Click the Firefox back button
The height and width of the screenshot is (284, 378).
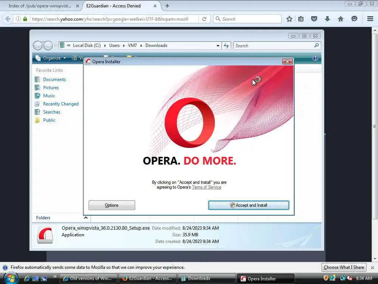point(8,19)
